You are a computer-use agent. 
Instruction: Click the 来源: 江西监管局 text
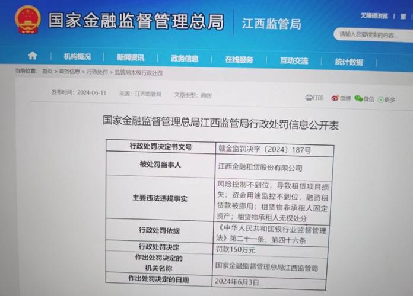point(141,94)
